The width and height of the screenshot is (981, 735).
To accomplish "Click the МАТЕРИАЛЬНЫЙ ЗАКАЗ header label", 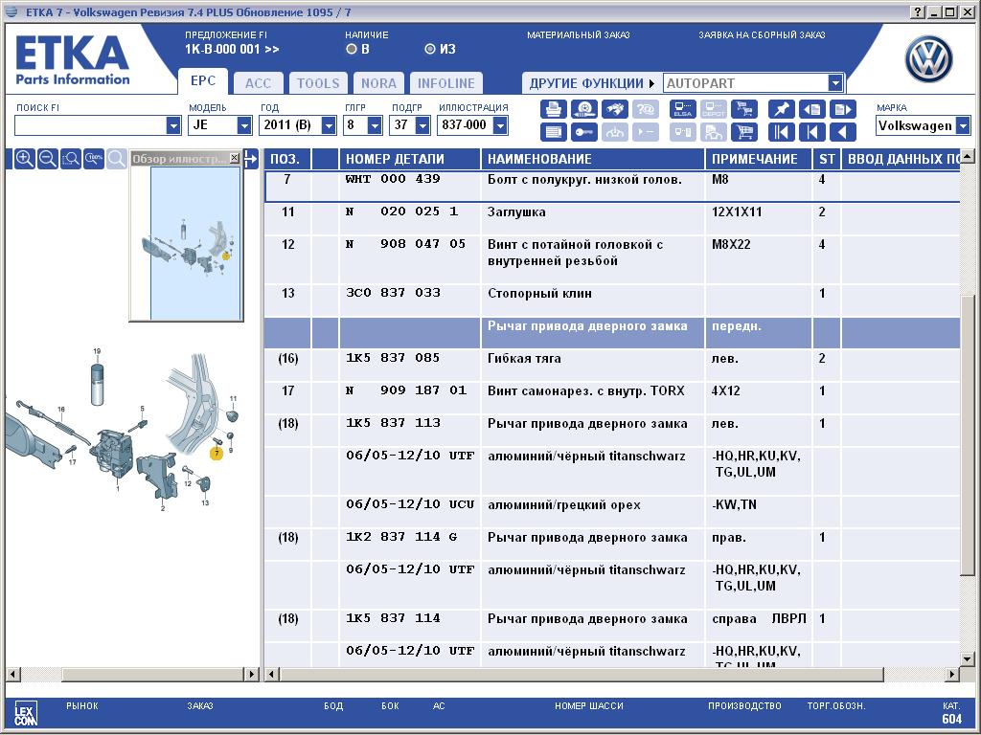I will (578, 35).
